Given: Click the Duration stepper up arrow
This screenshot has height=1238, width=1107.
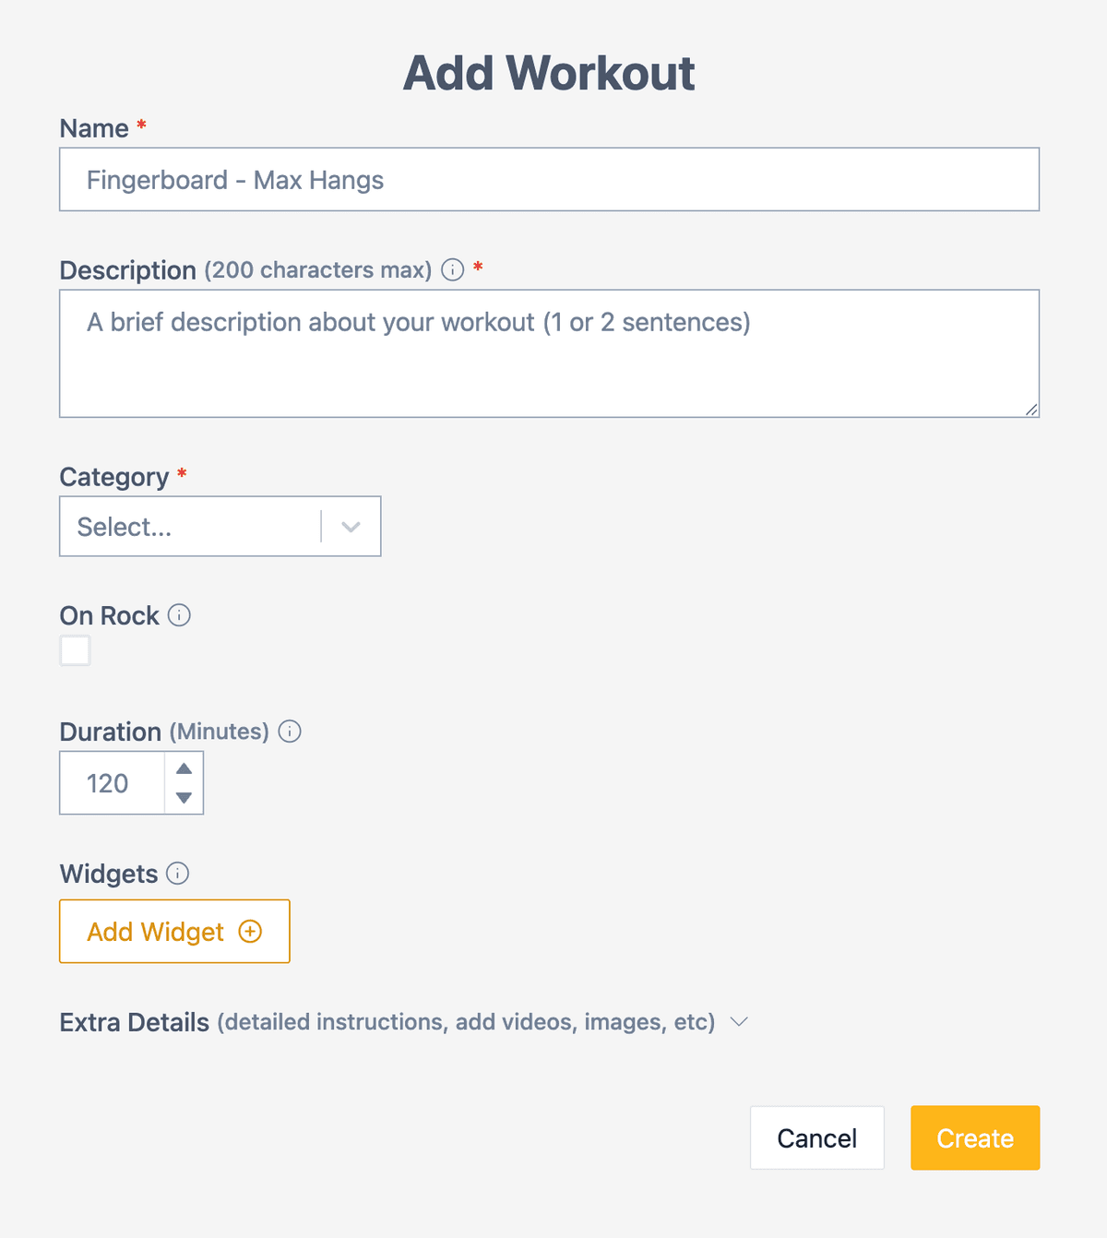Looking at the screenshot, I should click(x=184, y=768).
